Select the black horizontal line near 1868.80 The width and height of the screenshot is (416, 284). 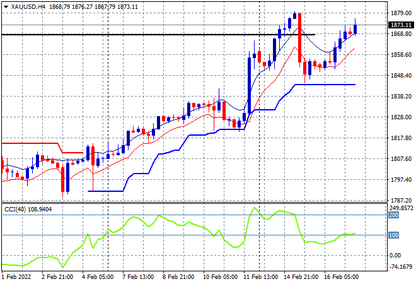pos(158,35)
